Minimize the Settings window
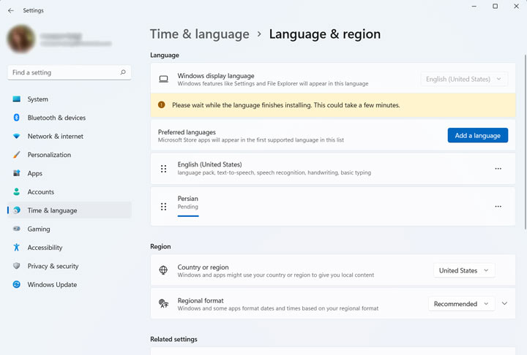This screenshot has width=527, height=355. [474, 6]
